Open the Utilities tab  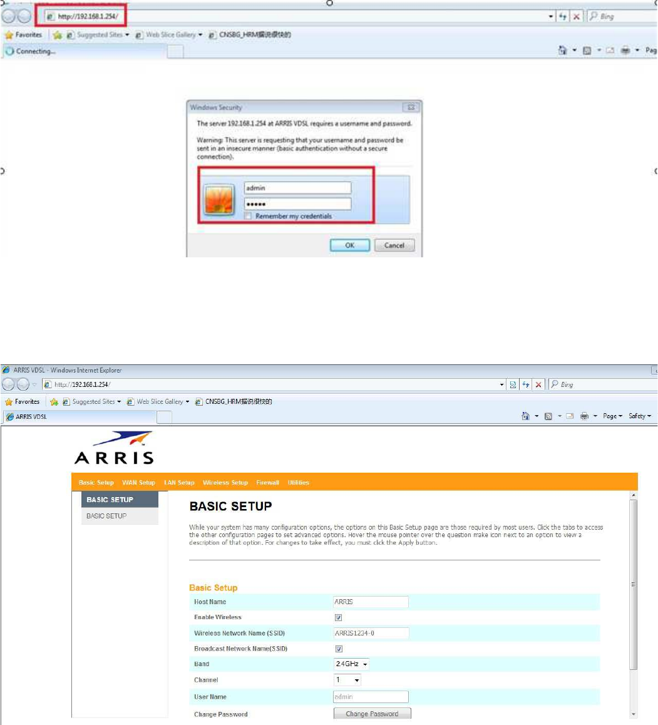(x=298, y=482)
